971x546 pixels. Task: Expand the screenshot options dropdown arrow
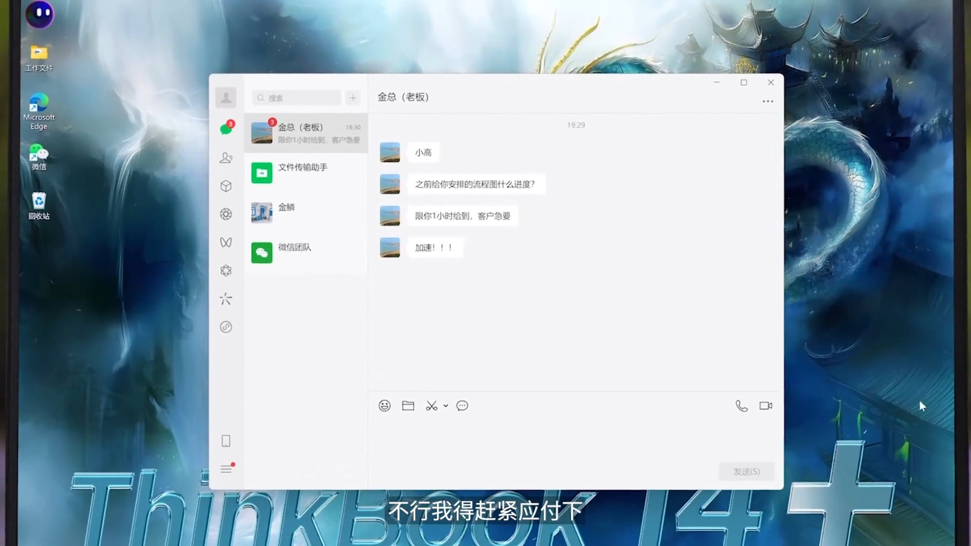point(445,406)
